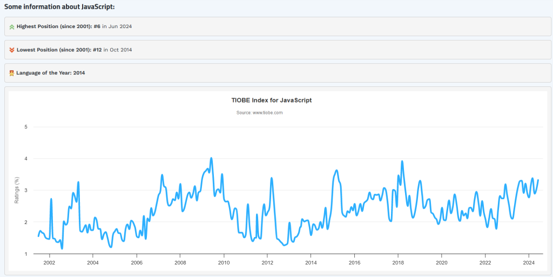Click the red down-arrows Lowest Position icon
The image size is (553, 277).
point(12,50)
